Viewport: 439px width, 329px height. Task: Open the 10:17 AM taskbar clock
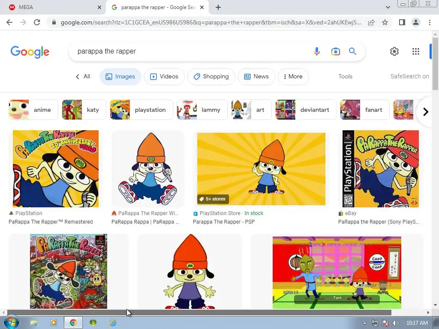point(417,323)
